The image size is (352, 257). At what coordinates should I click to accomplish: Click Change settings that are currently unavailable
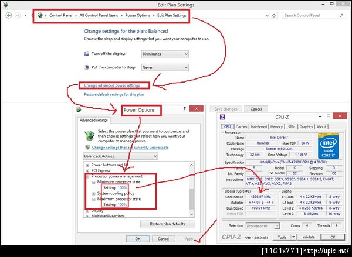(130, 148)
